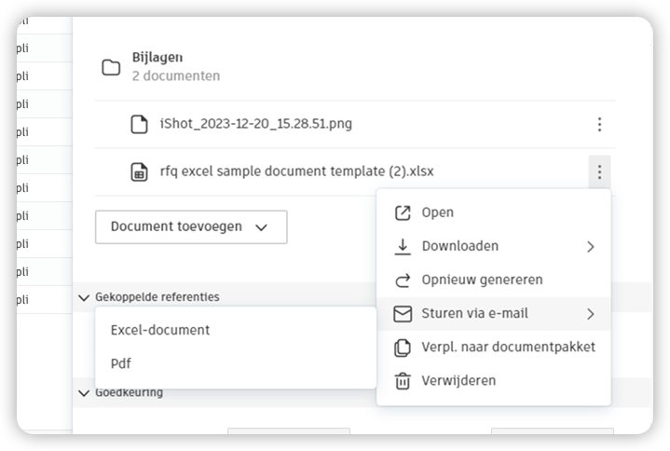The width and height of the screenshot is (670, 451).
Task: Click the Opnieuw genereren redo icon
Action: point(403,280)
